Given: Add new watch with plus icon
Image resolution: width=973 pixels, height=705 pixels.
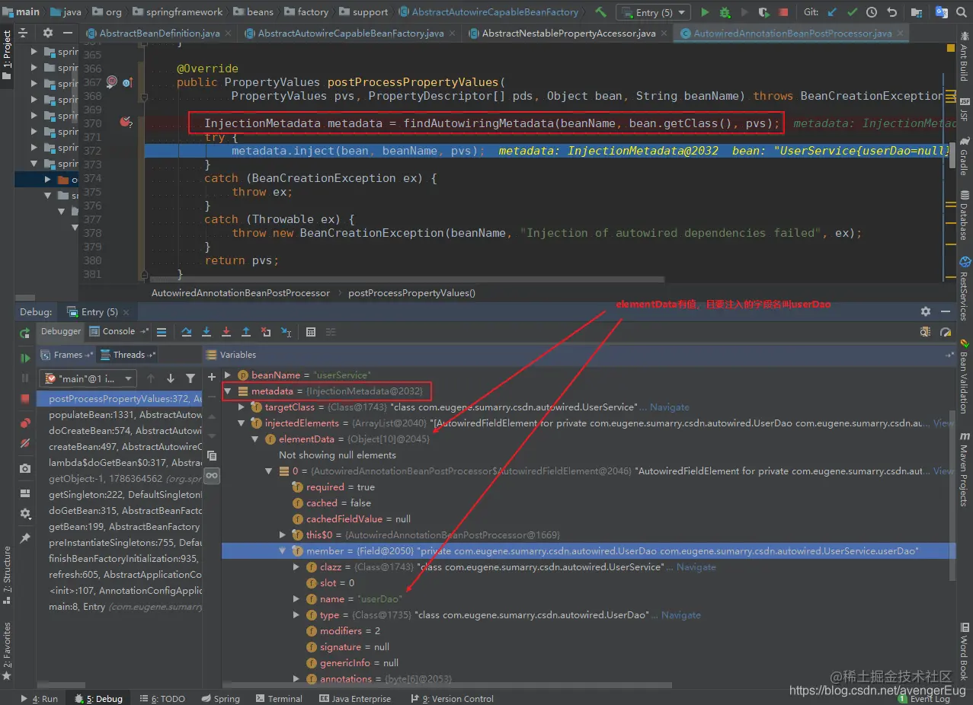Looking at the screenshot, I should click(212, 377).
